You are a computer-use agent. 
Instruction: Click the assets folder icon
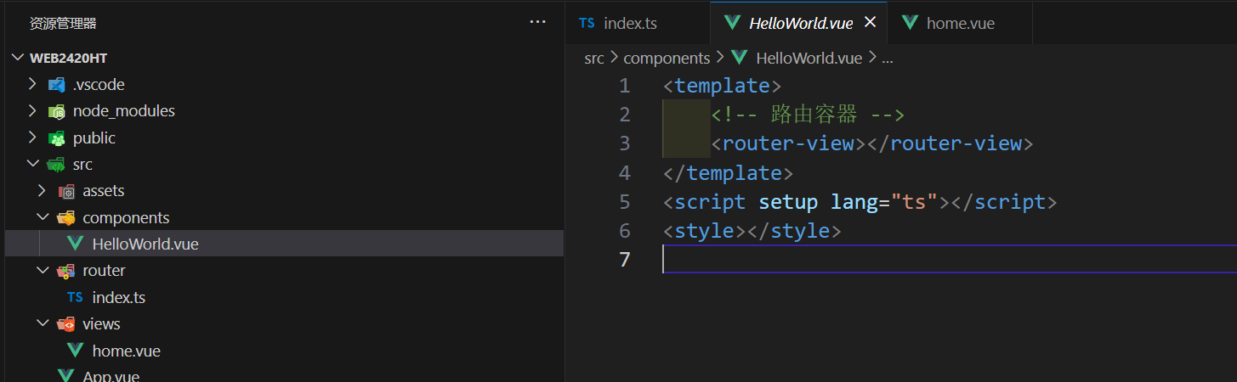(66, 191)
